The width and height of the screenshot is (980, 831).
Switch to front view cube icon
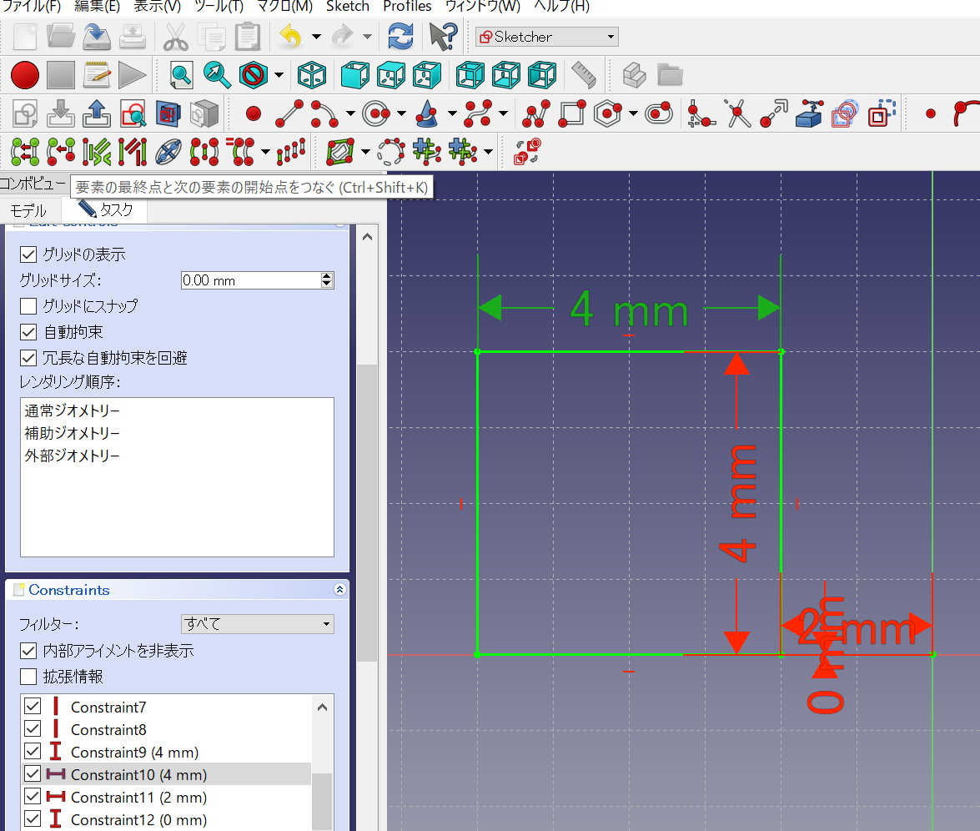pos(355,76)
